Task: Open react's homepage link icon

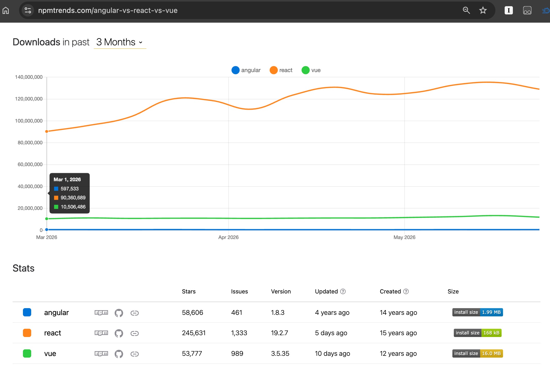Action: pos(135,333)
